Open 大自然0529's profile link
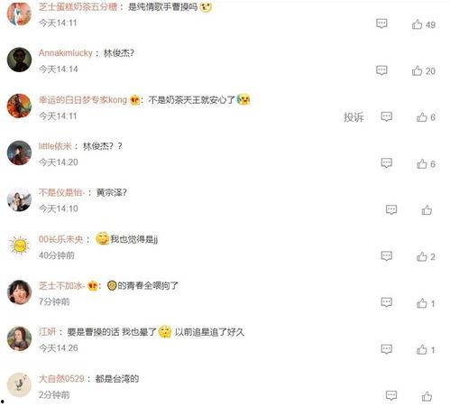This screenshot has width=450, height=407. click(x=61, y=378)
